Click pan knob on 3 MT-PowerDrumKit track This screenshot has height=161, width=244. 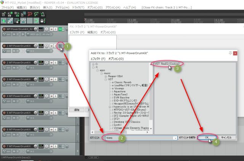coord(47,79)
